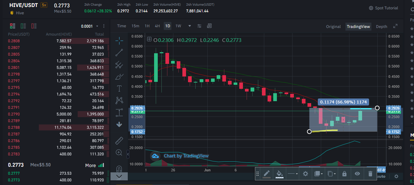Image resolution: width=414 pixels, height=185 pixels.
Task: Show only sell orders in the order book
Action: (x=34, y=26)
